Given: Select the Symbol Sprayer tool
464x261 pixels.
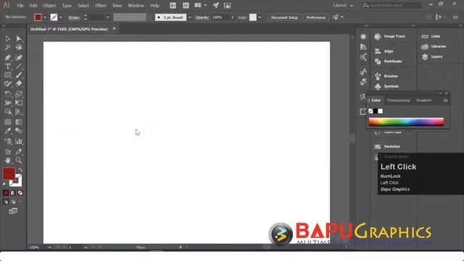Looking at the screenshot, I should [x=8, y=141].
